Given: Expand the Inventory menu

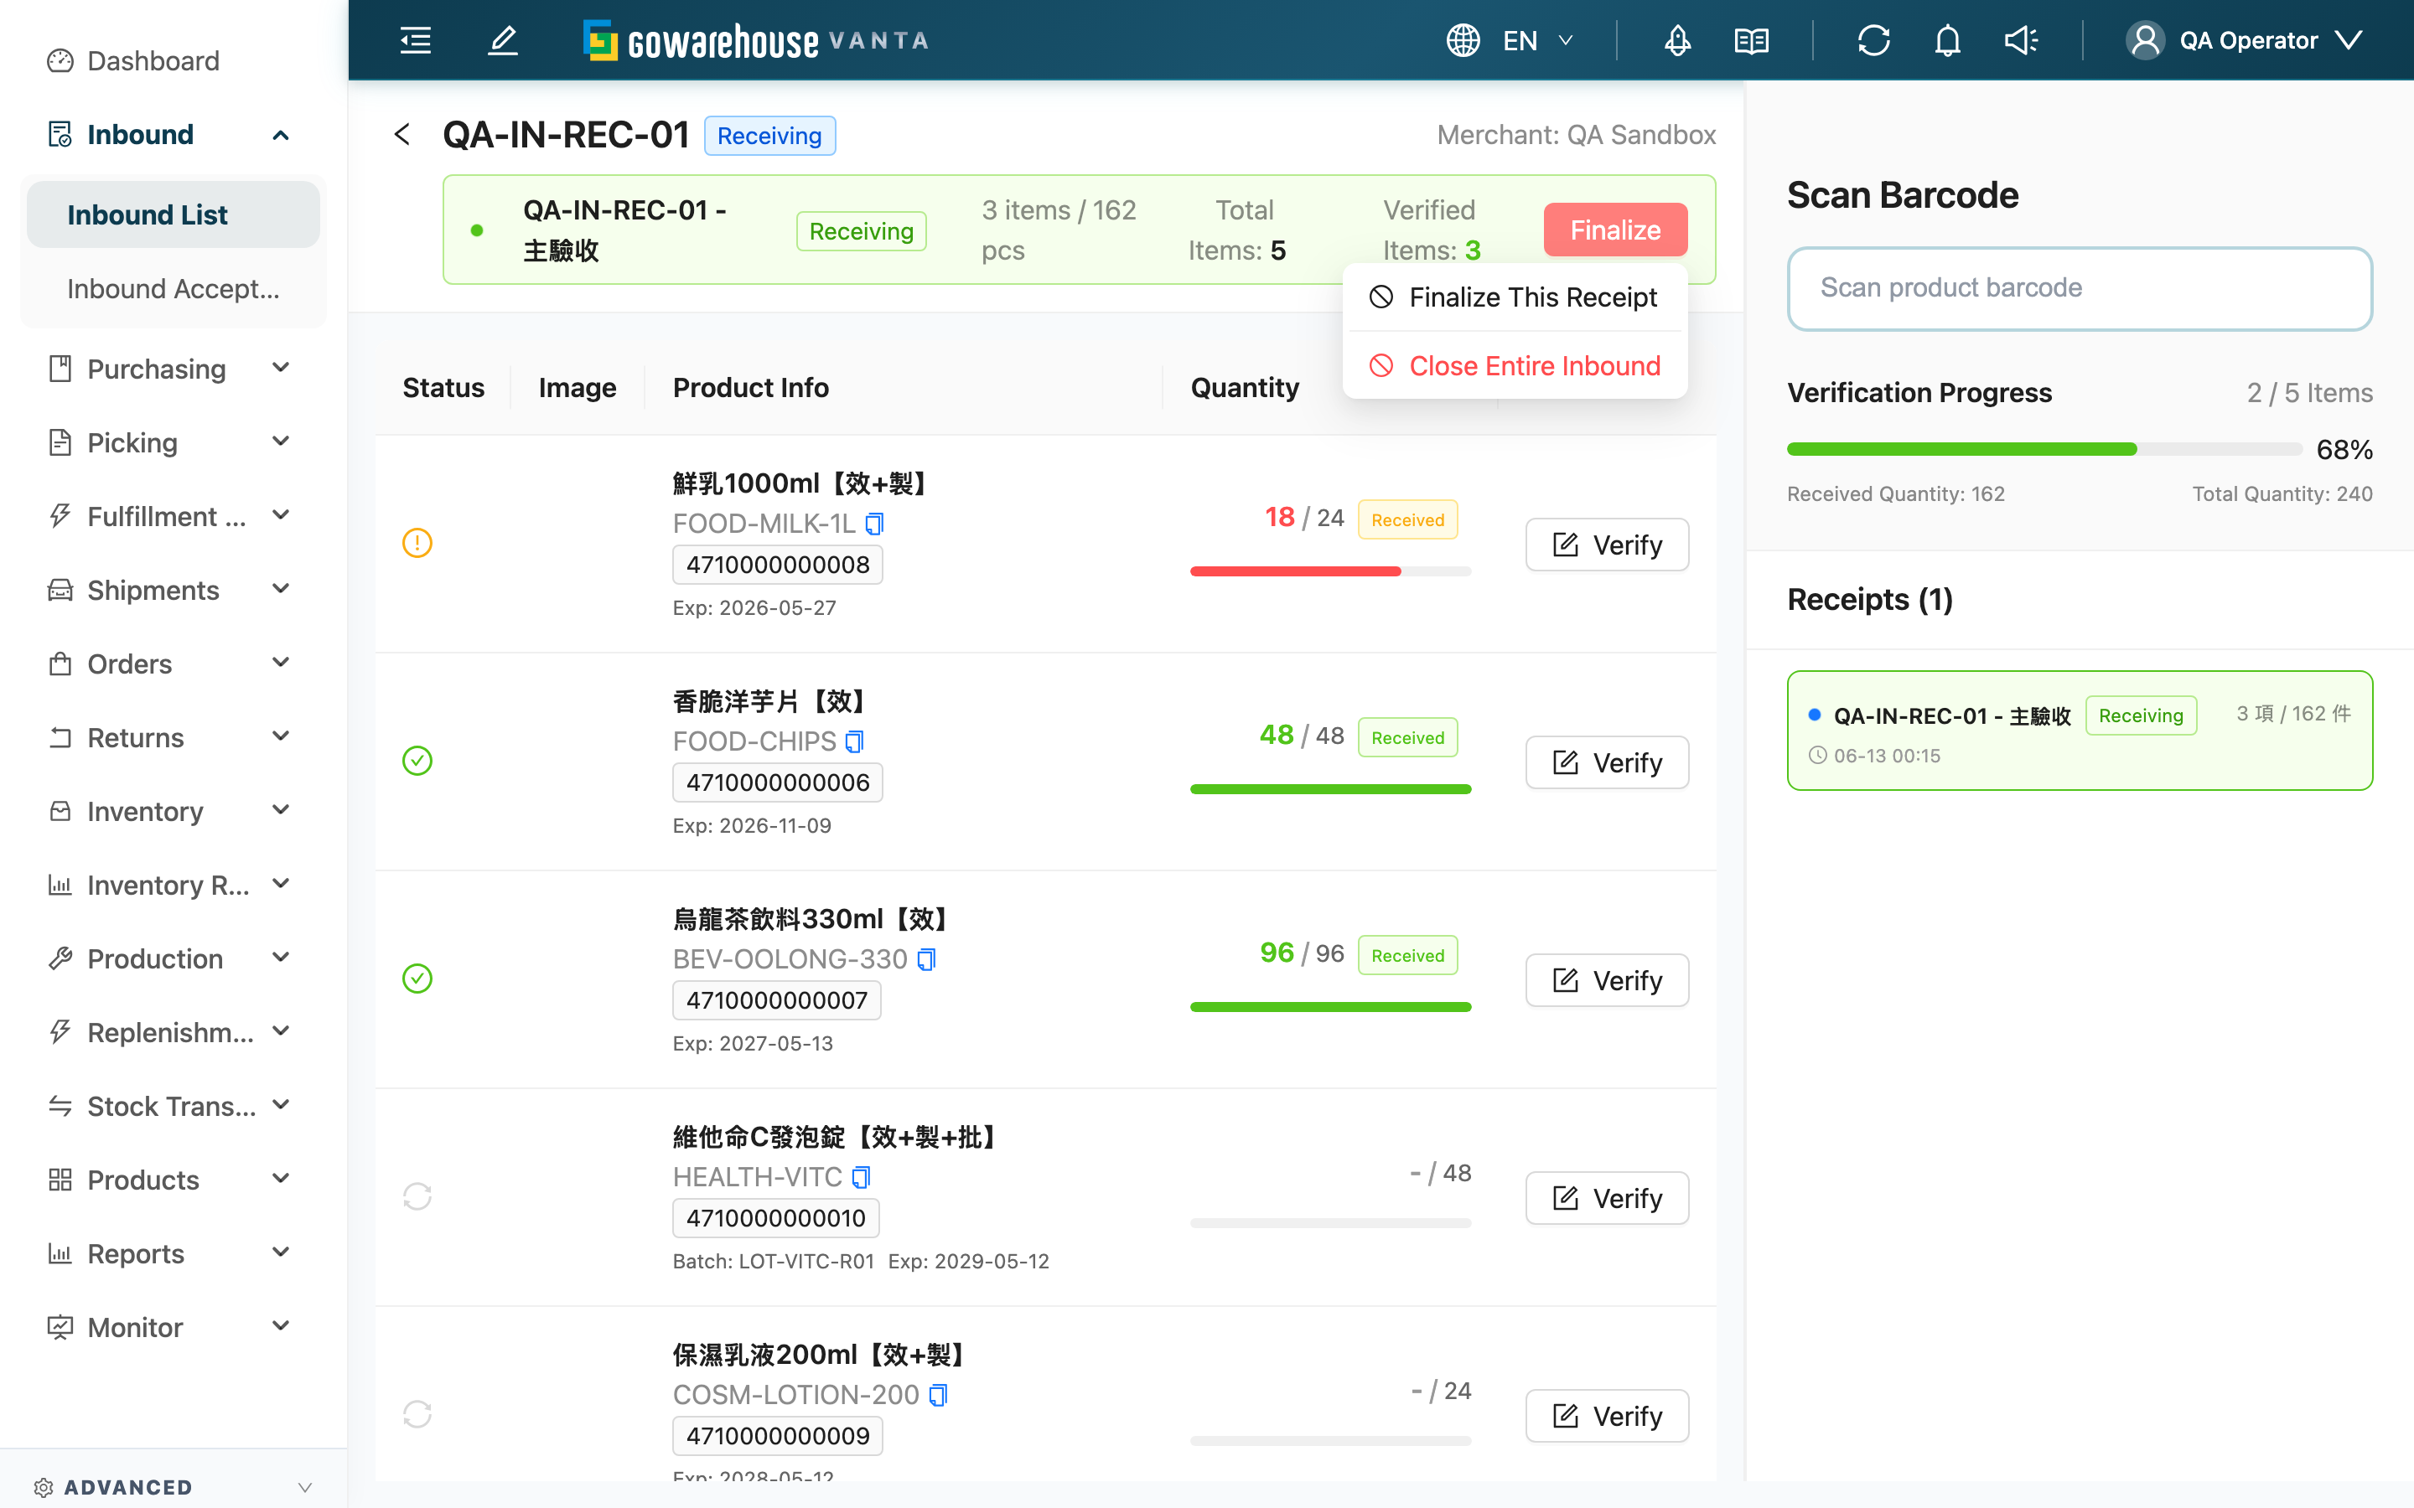Looking at the screenshot, I should click(x=282, y=812).
